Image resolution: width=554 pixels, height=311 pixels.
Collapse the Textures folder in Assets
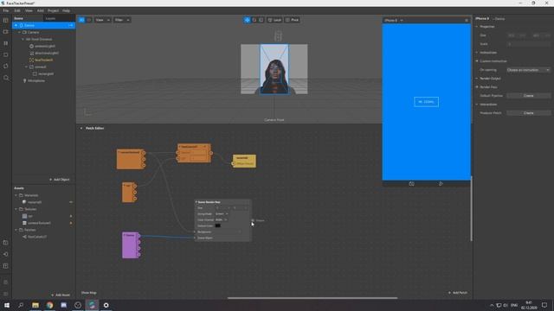(x=16, y=209)
